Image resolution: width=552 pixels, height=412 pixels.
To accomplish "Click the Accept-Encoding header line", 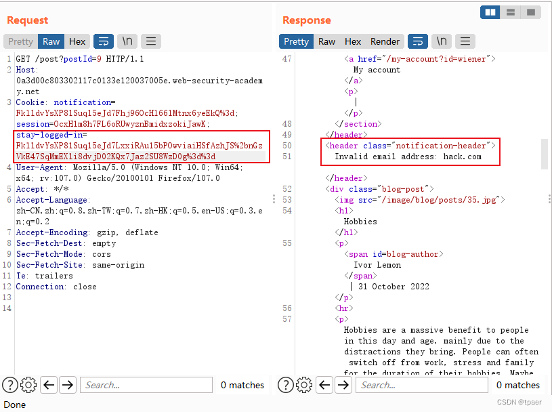I will click(87, 232).
